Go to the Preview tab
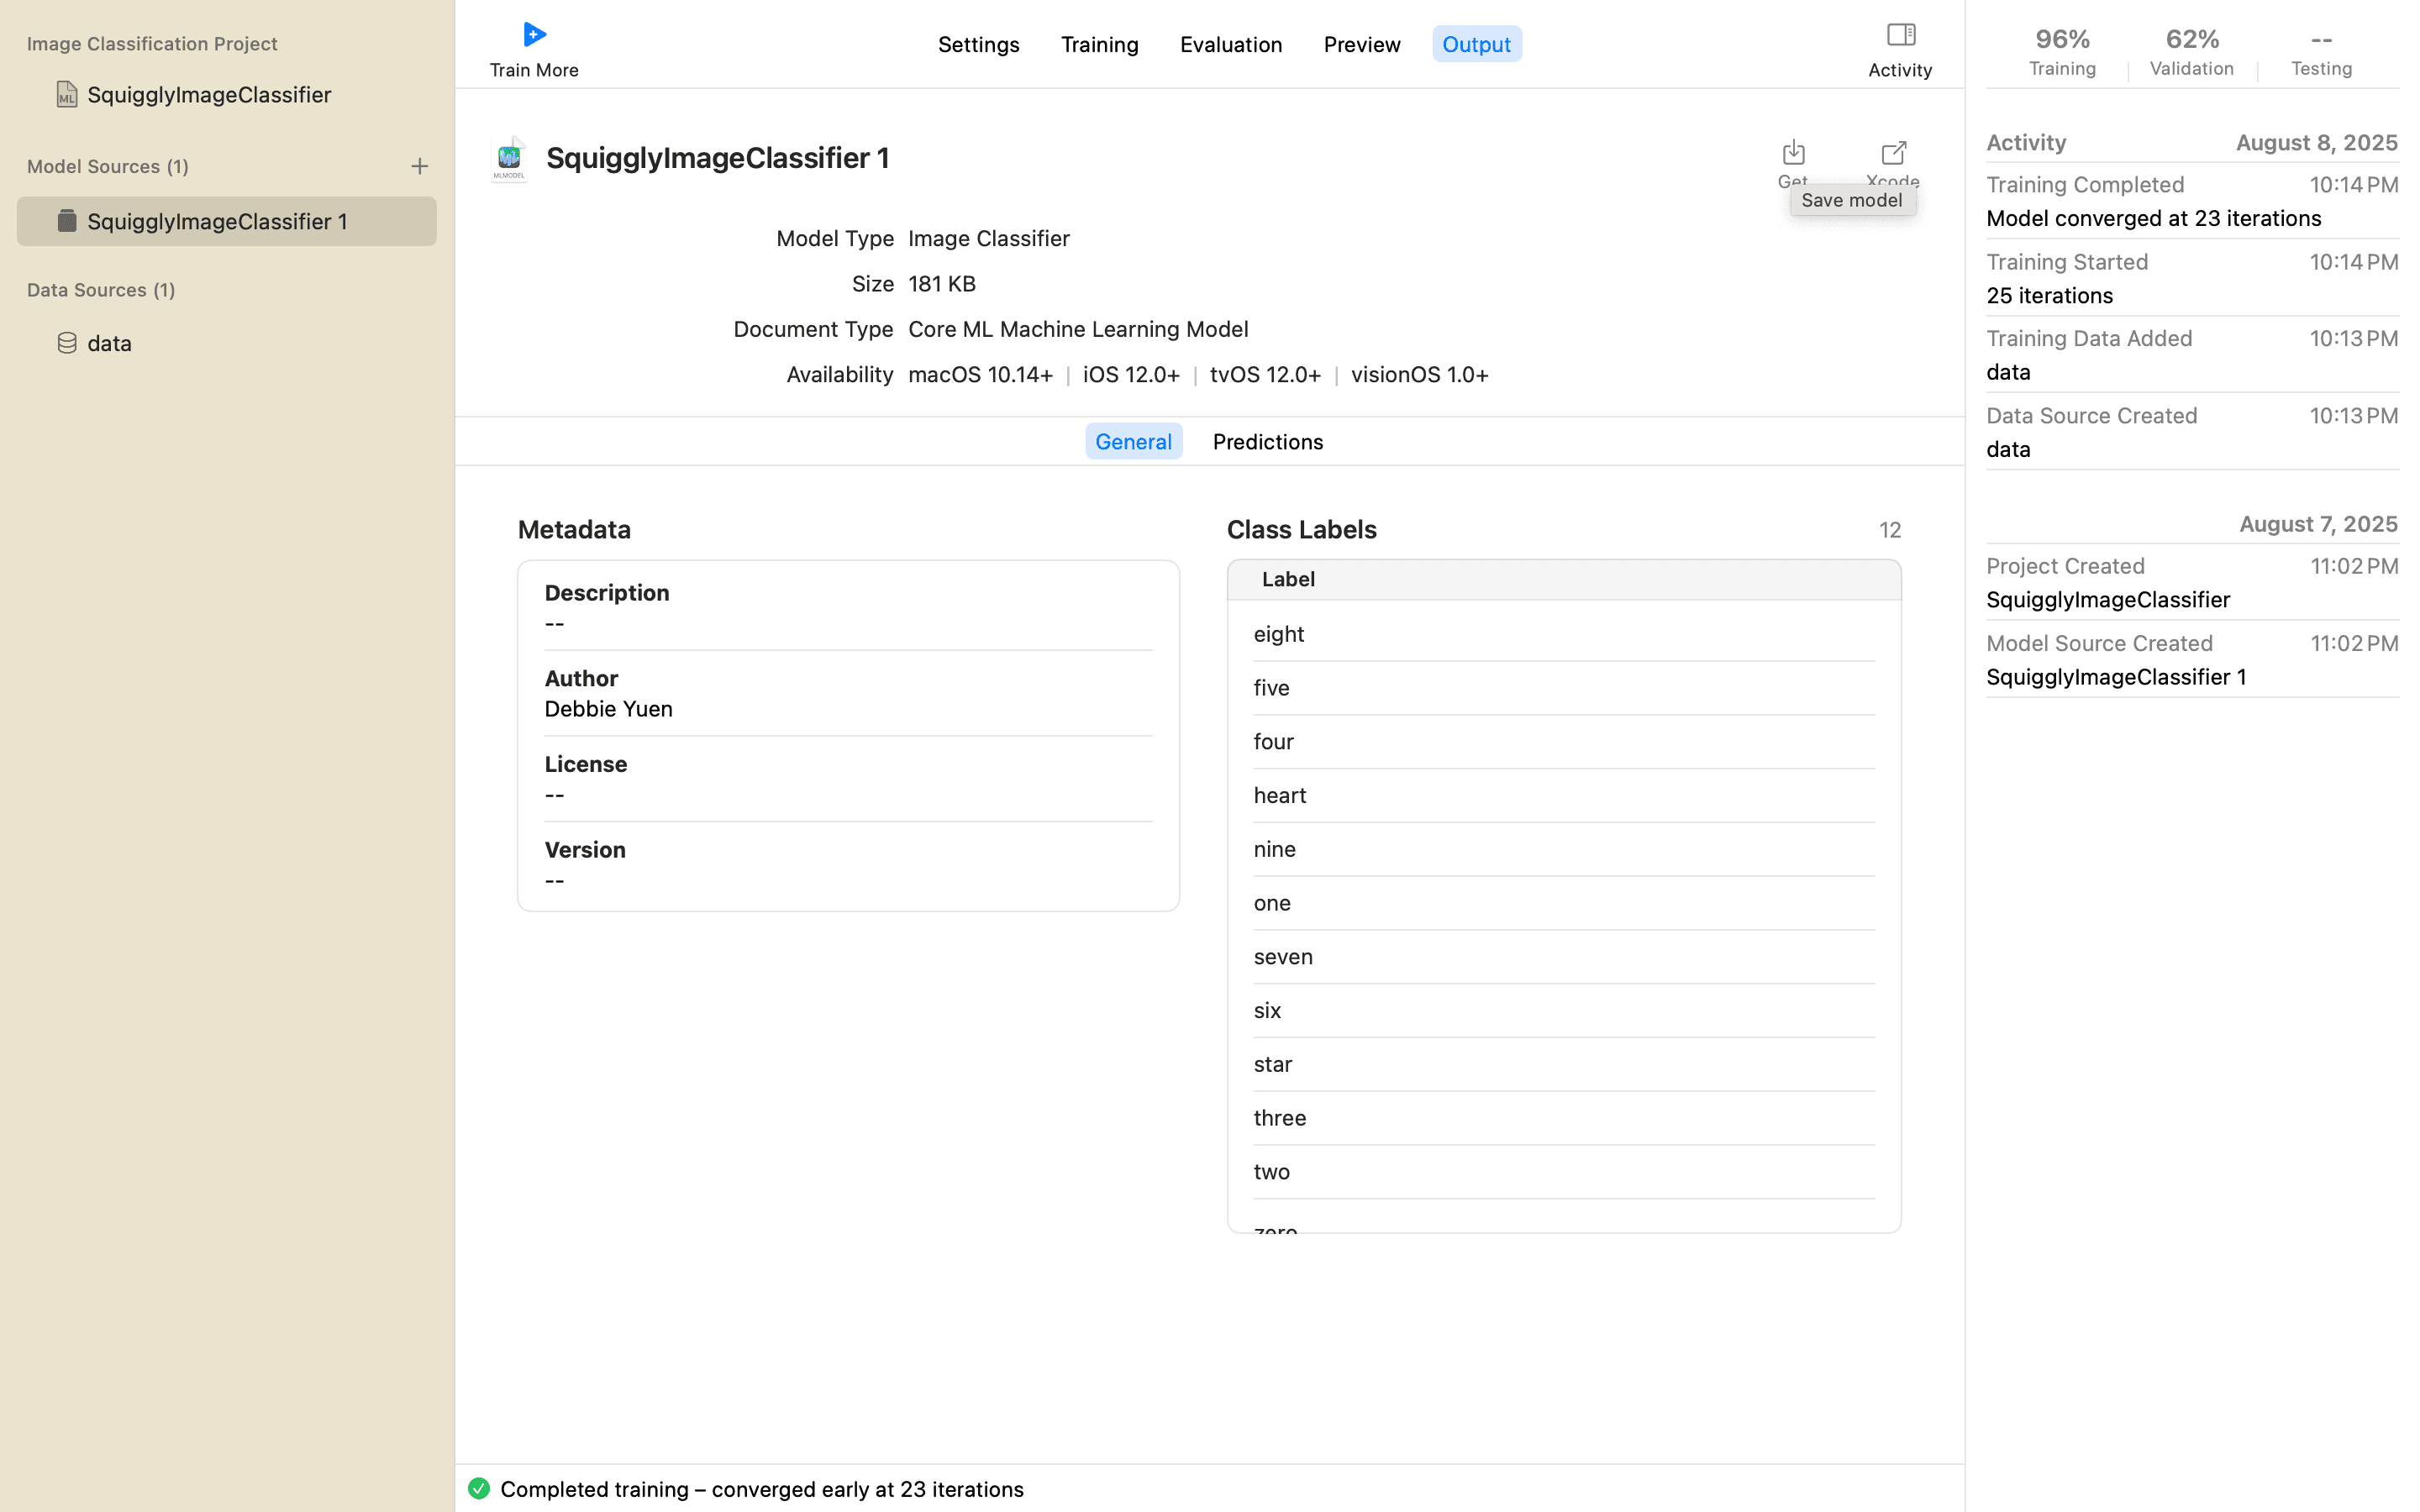The height and width of the screenshot is (1512, 2420). [x=1361, y=44]
